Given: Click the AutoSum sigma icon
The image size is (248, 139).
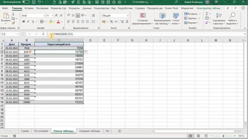Looking at the screenshot, I should point(207,14).
